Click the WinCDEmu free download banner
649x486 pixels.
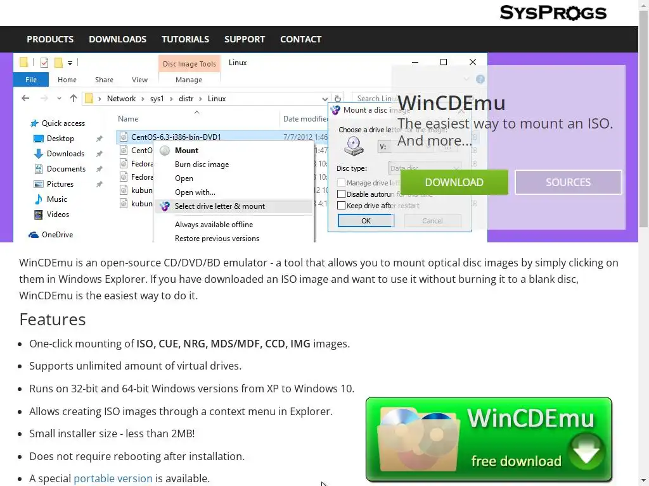[489, 439]
